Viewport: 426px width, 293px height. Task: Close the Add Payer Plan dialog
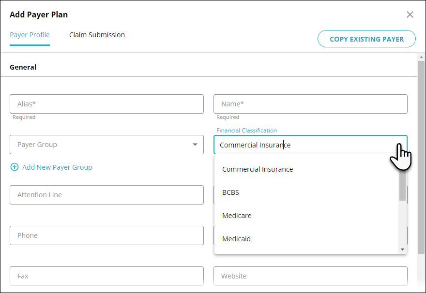click(x=410, y=15)
